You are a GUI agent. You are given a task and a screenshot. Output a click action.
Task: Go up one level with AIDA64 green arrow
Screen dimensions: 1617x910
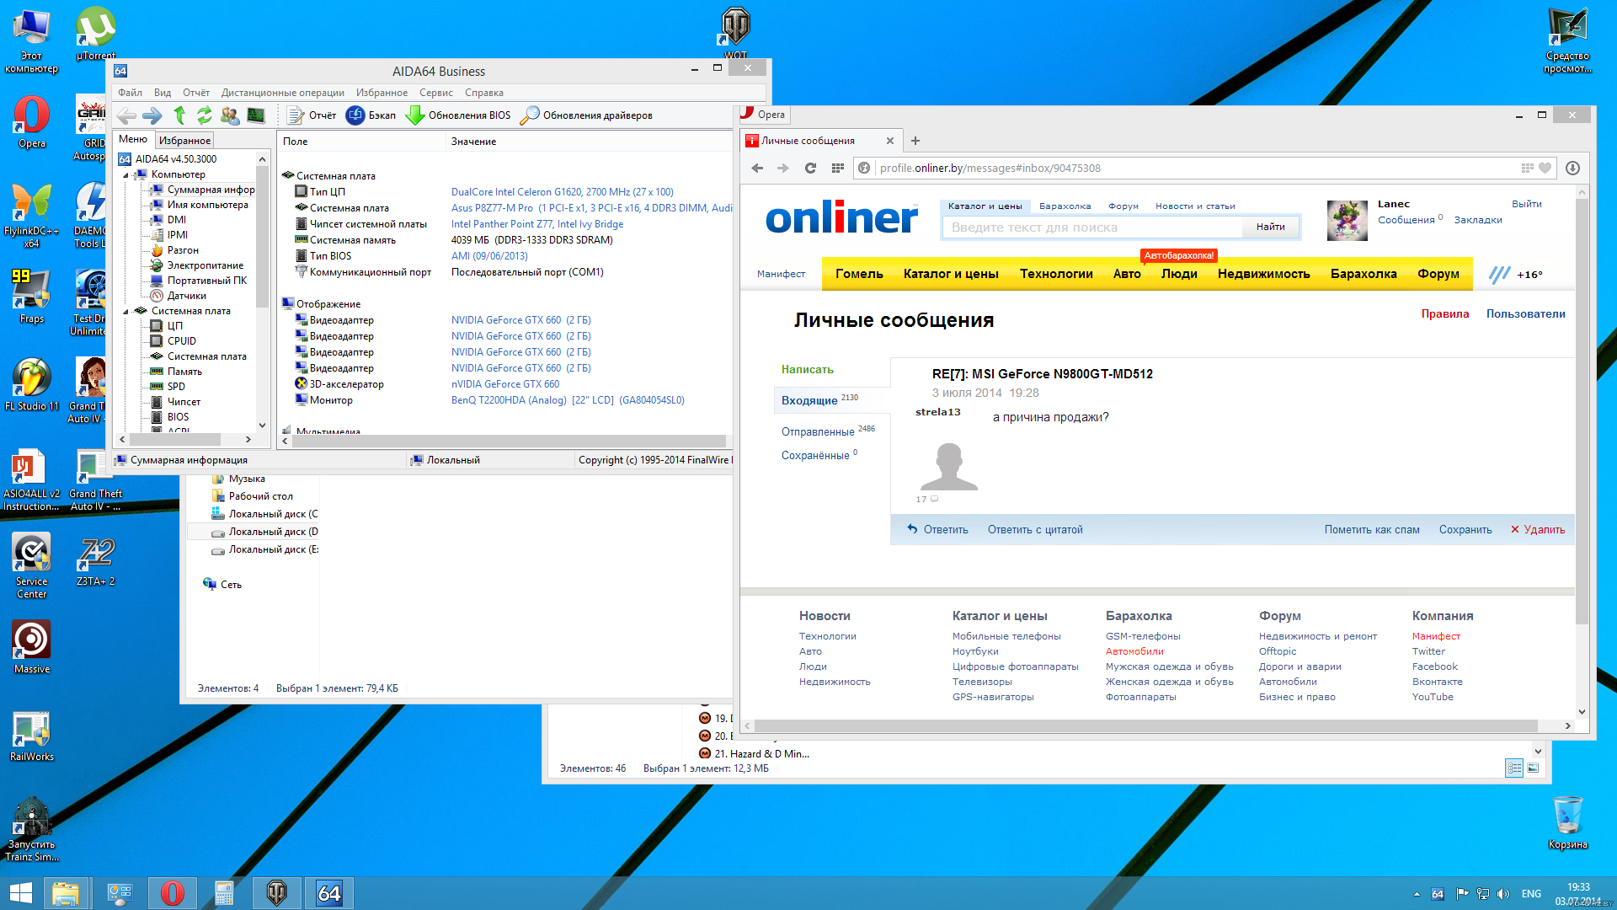coord(179,115)
